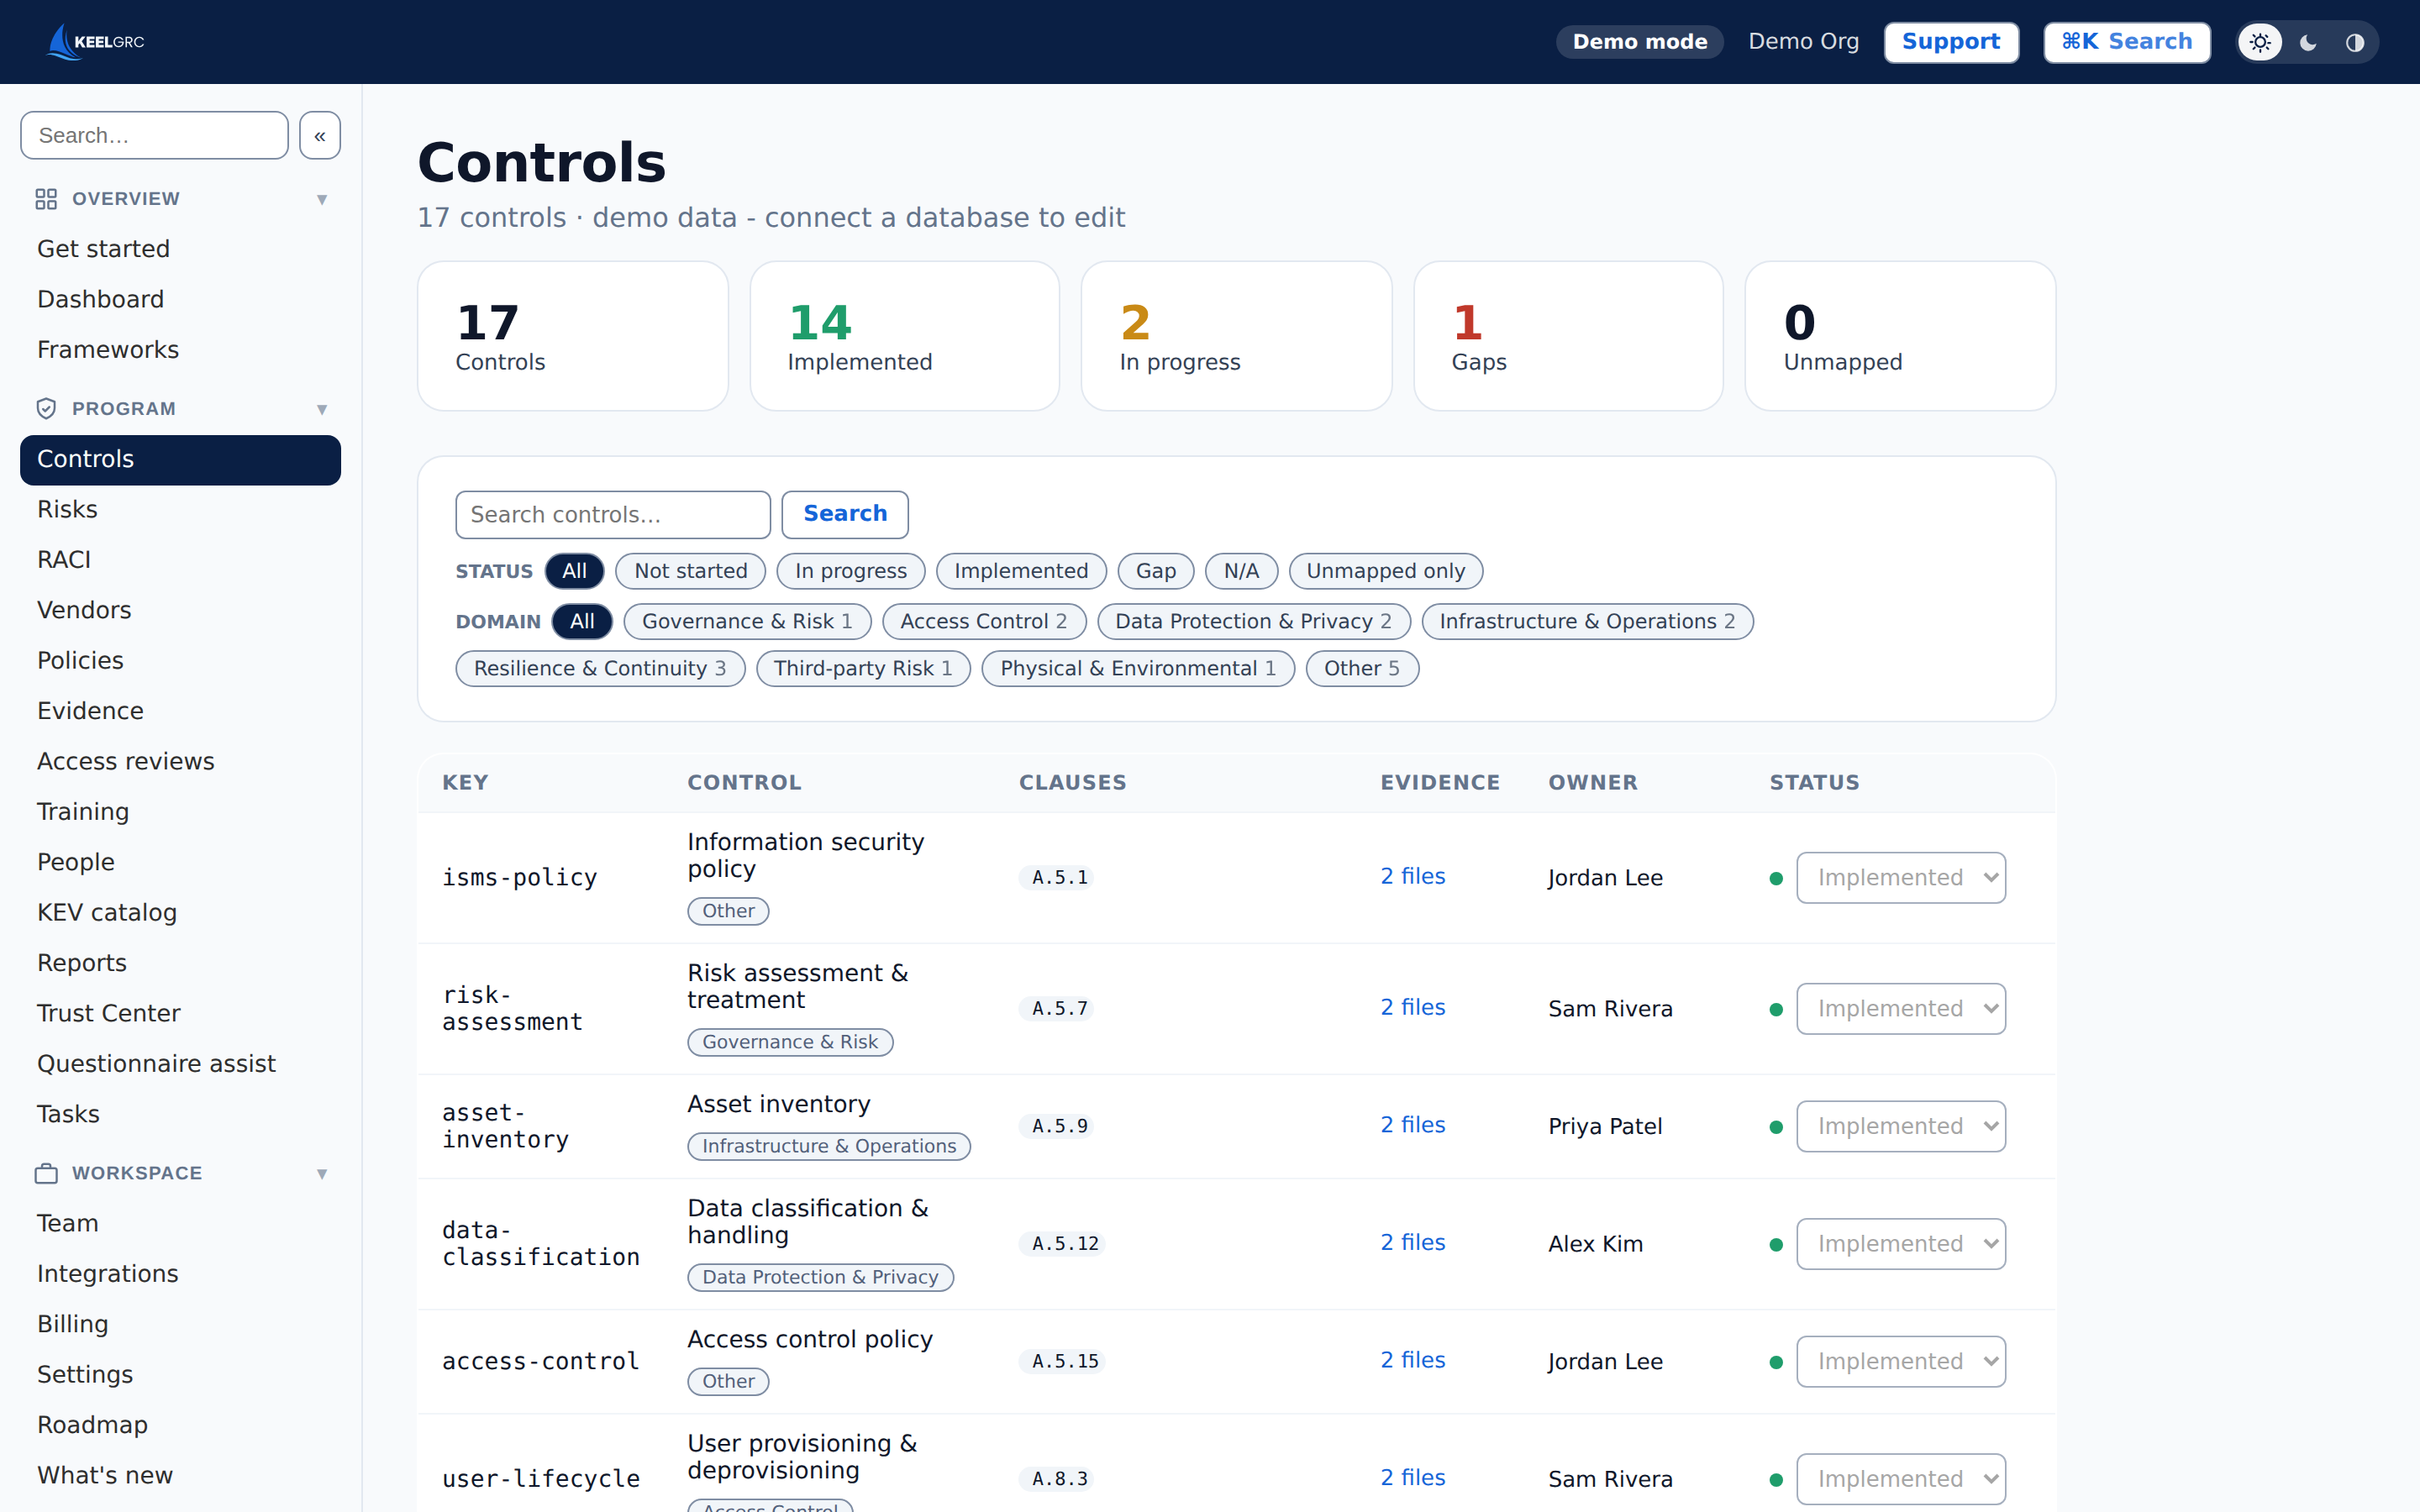Viewport: 2420px width, 1512px height.
Task: Click the Search controls button
Action: pos(845,514)
